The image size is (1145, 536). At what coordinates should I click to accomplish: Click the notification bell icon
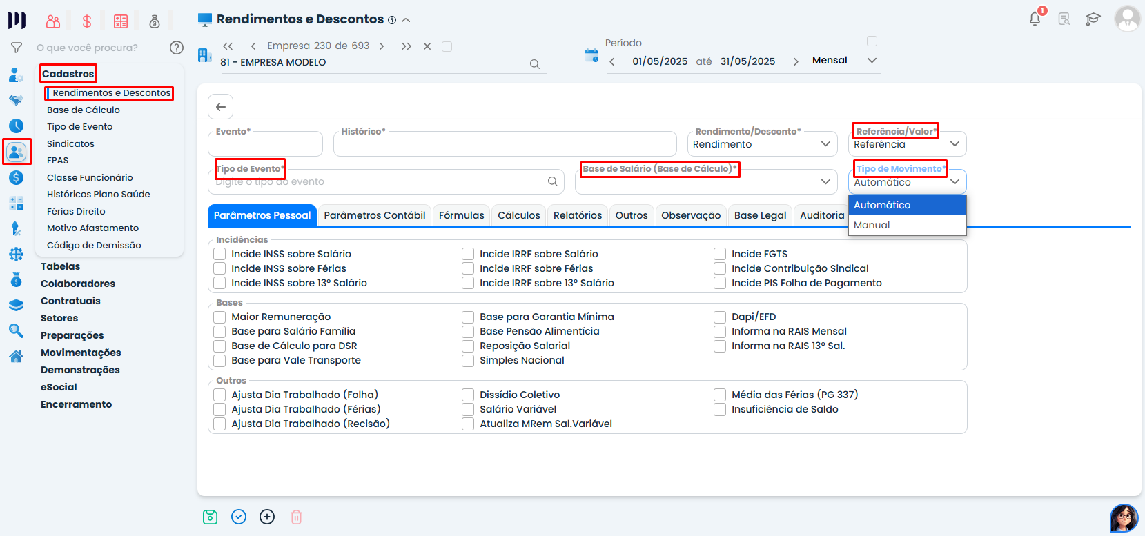1035,19
